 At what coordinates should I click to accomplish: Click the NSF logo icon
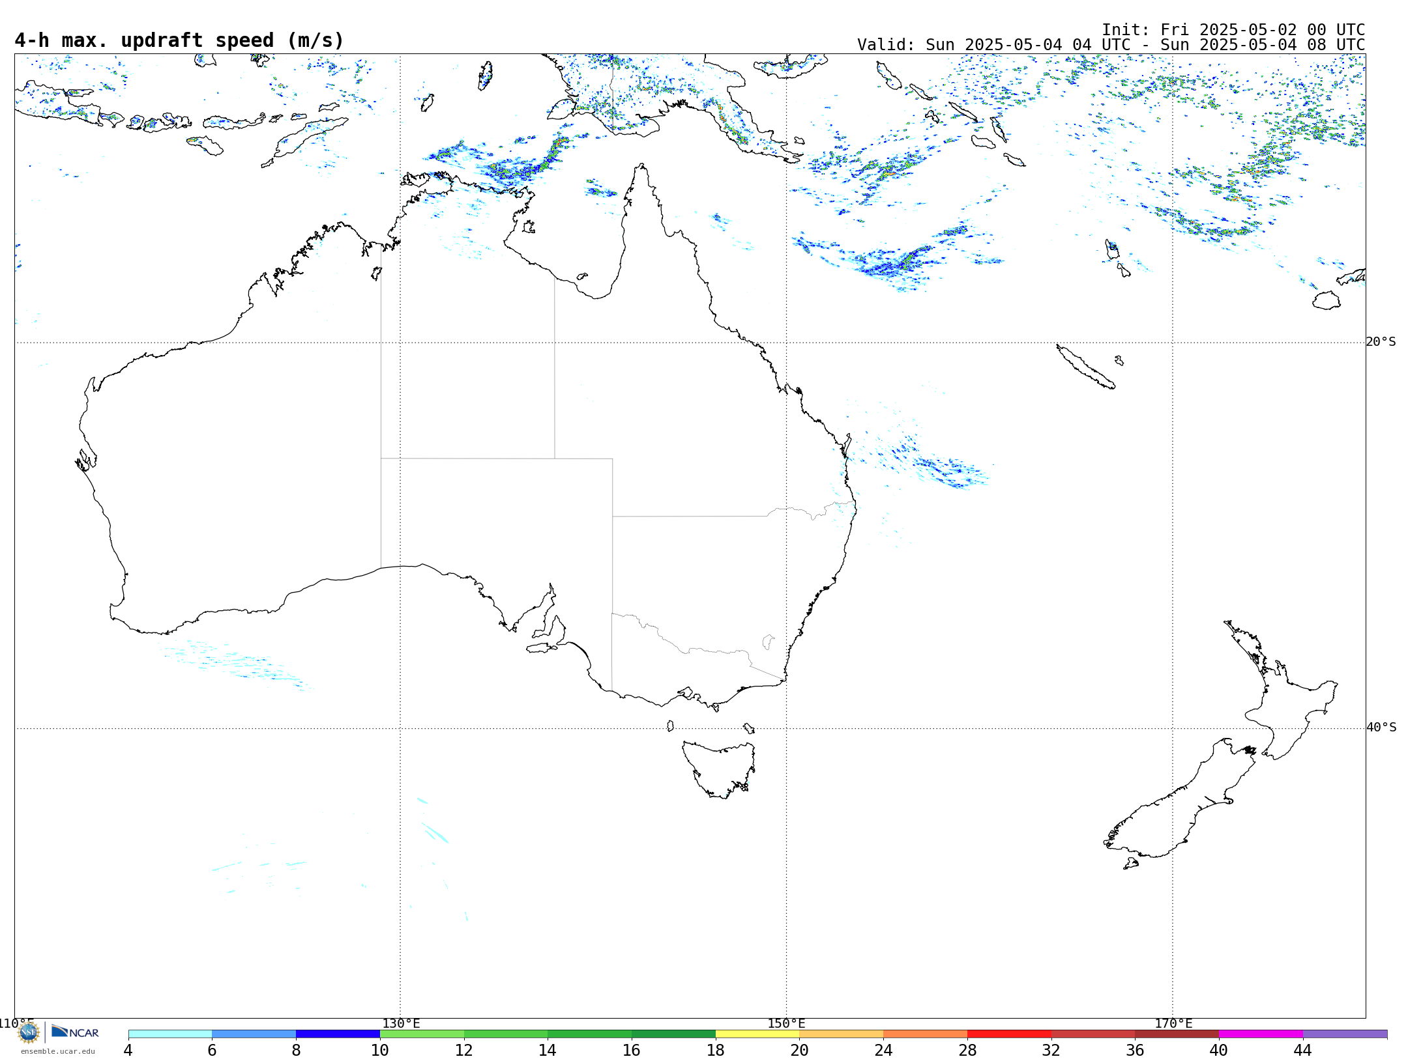pos(29,1032)
